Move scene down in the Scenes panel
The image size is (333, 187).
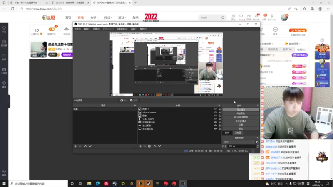[x=90, y=146]
